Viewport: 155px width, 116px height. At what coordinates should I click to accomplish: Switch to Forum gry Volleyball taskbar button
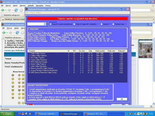46,114
